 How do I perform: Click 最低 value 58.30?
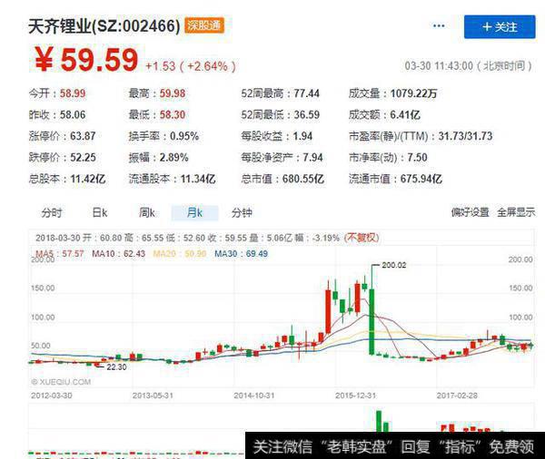click(173, 115)
